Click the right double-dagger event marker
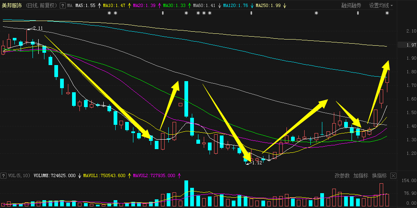The image size is (417, 208). point(252,13)
